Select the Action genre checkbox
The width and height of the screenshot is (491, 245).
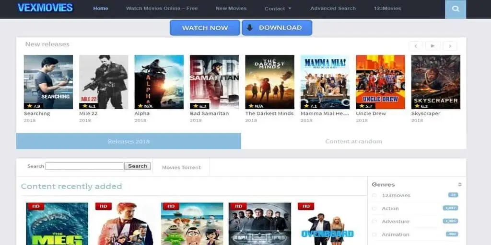tap(374, 208)
